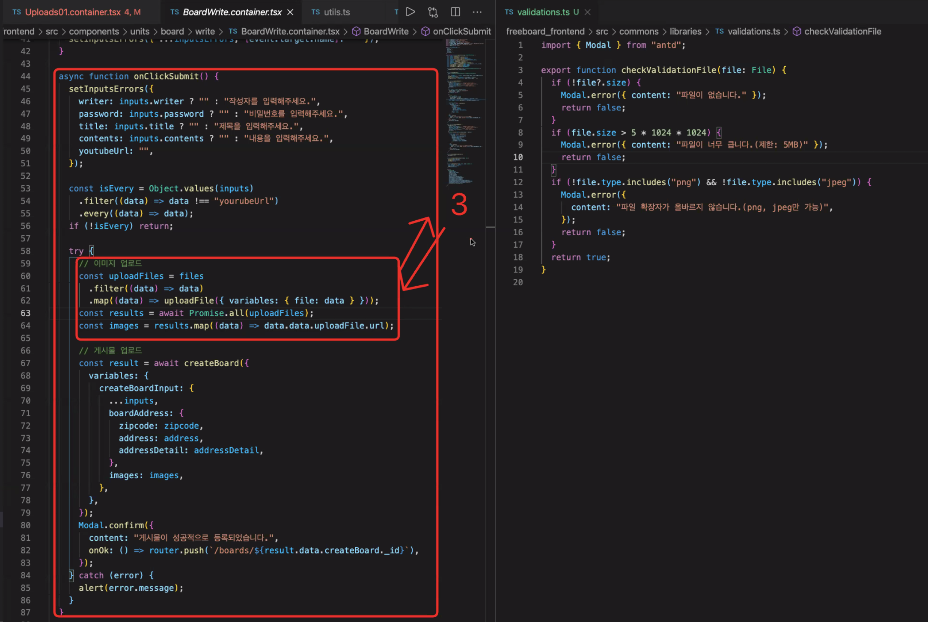Close the validations.ts tab
Image resolution: width=928 pixels, height=622 pixels.
588,12
